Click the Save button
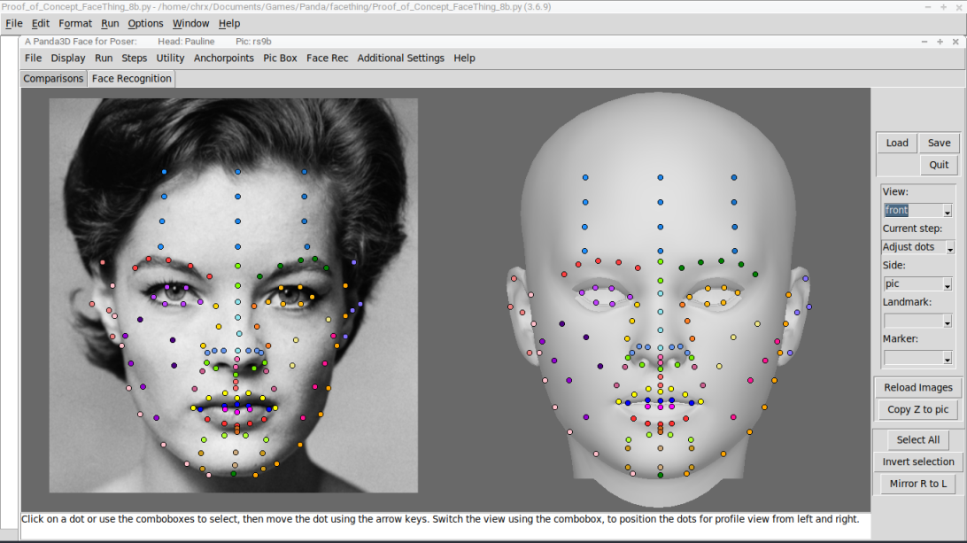This screenshot has height=543, width=967. click(x=940, y=143)
